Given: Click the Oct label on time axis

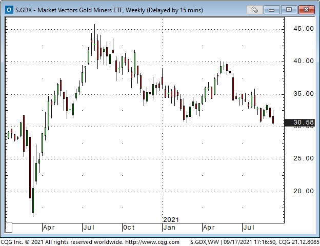Looking at the screenshot, I should click(x=129, y=228).
